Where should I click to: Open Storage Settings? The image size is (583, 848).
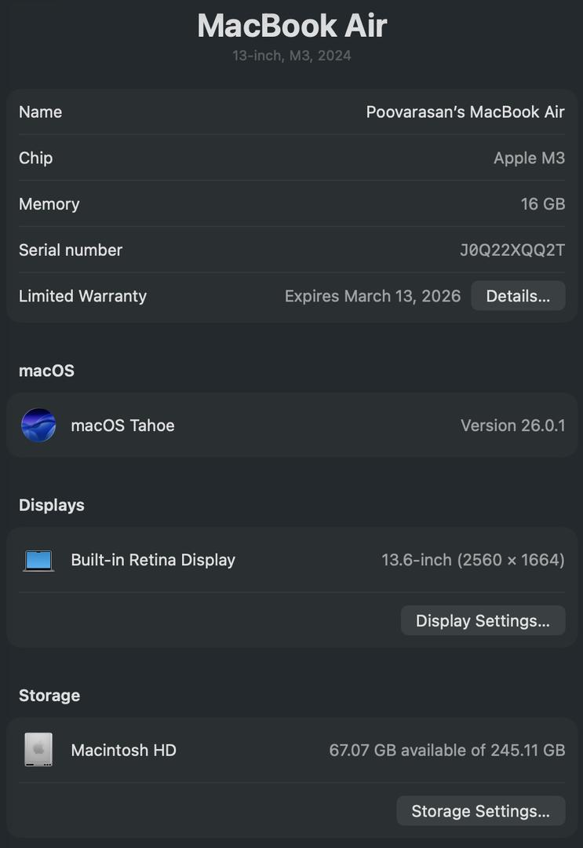pos(480,811)
